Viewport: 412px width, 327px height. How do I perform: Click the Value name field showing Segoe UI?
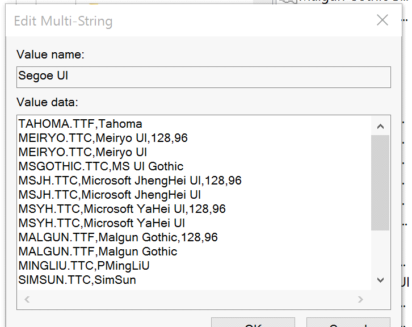(204, 77)
